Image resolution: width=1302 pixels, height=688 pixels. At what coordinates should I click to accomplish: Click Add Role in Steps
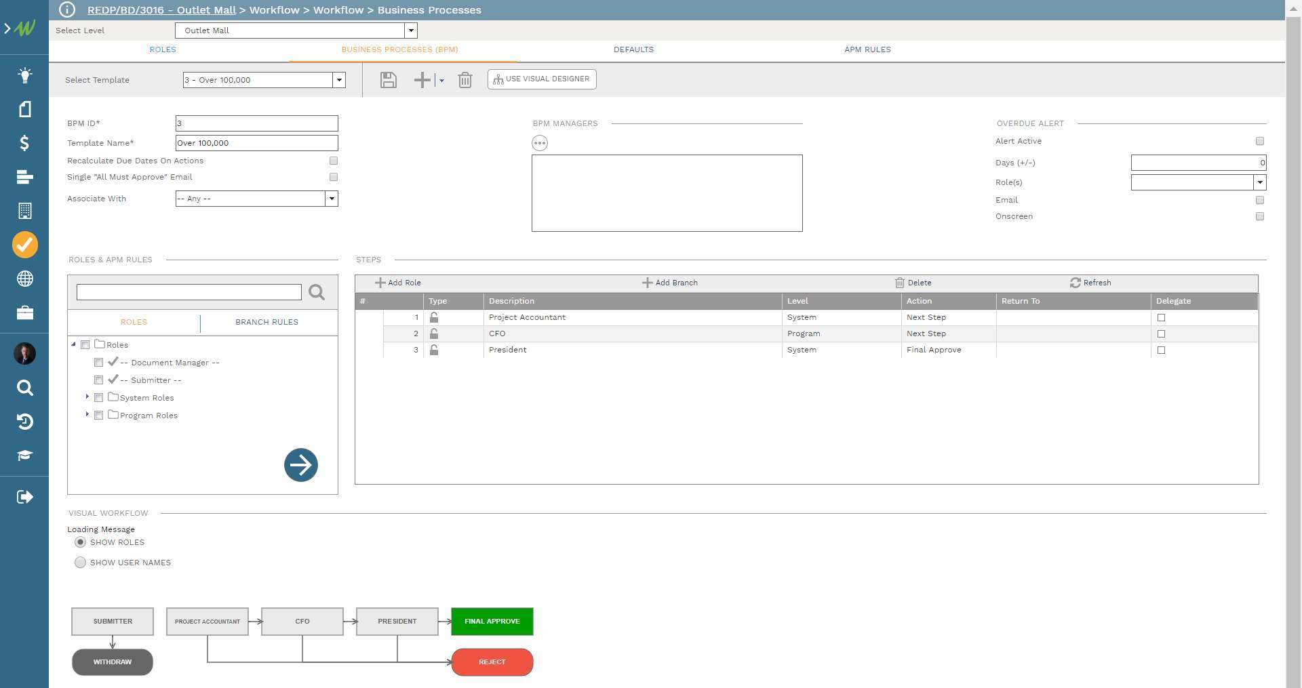point(398,283)
